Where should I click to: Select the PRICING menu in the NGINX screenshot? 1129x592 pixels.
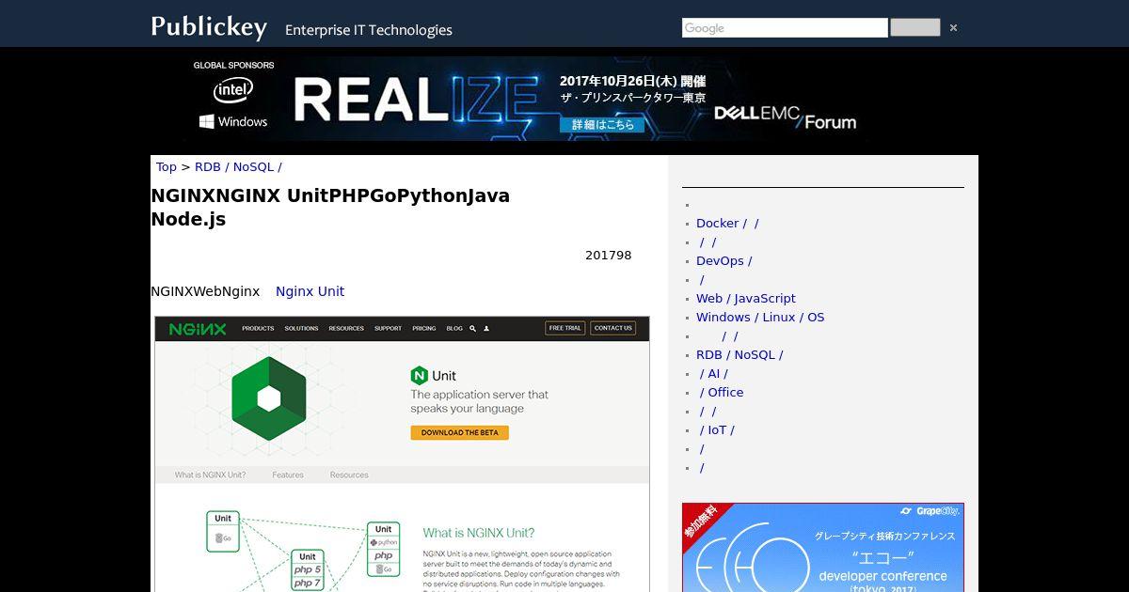[424, 329]
